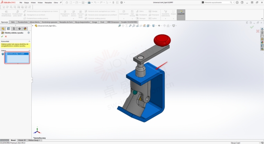Click the Instant3D ribbon button
264x144 pixels.
click(x=181, y=14)
